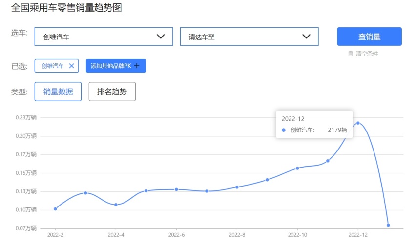Click the 0.20万辆 y-axis label
The width and height of the screenshot is (416, 243).
26,136
